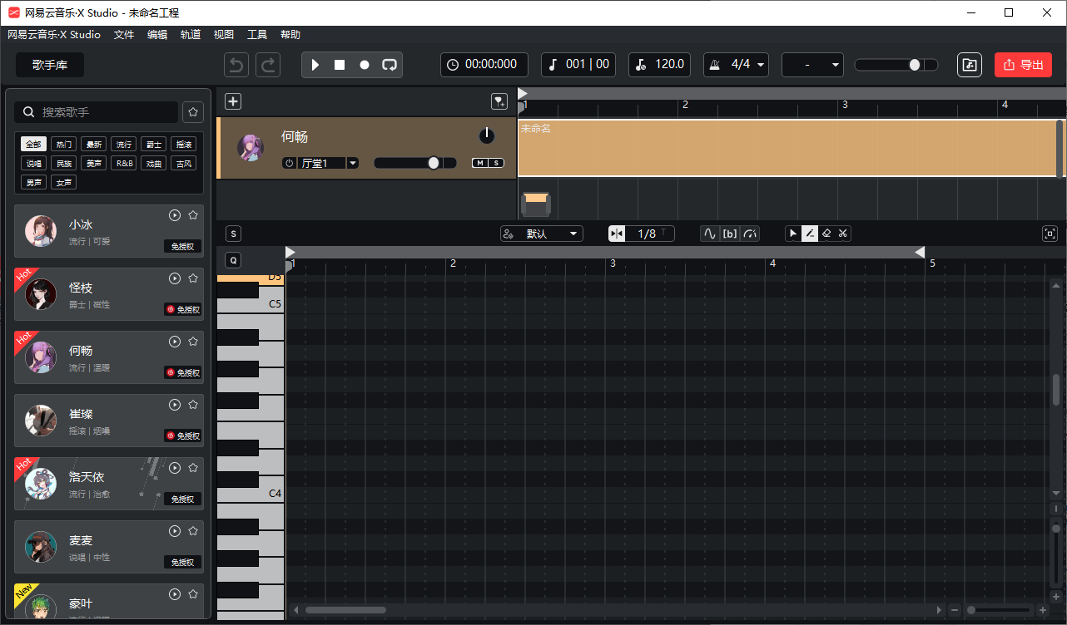
Task: Solo the 何畅 track
Action: point(496,163)
